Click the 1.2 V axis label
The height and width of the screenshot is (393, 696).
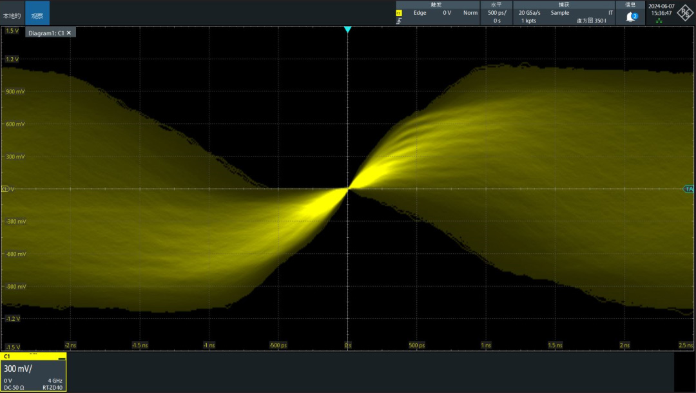(x=12, y=59)
